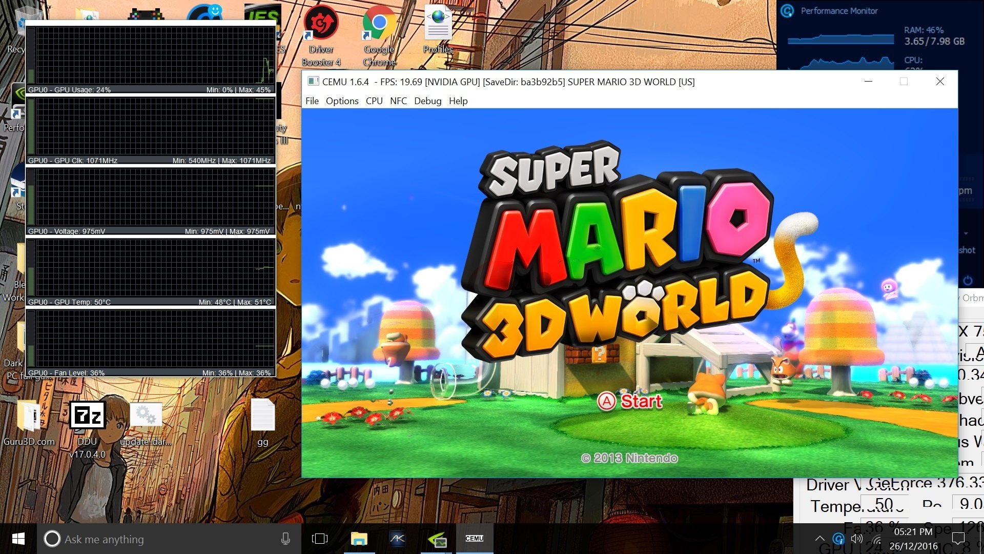984x554 pixels.
Task: Close the CEMU emulator window
Action: click(940, 82)
